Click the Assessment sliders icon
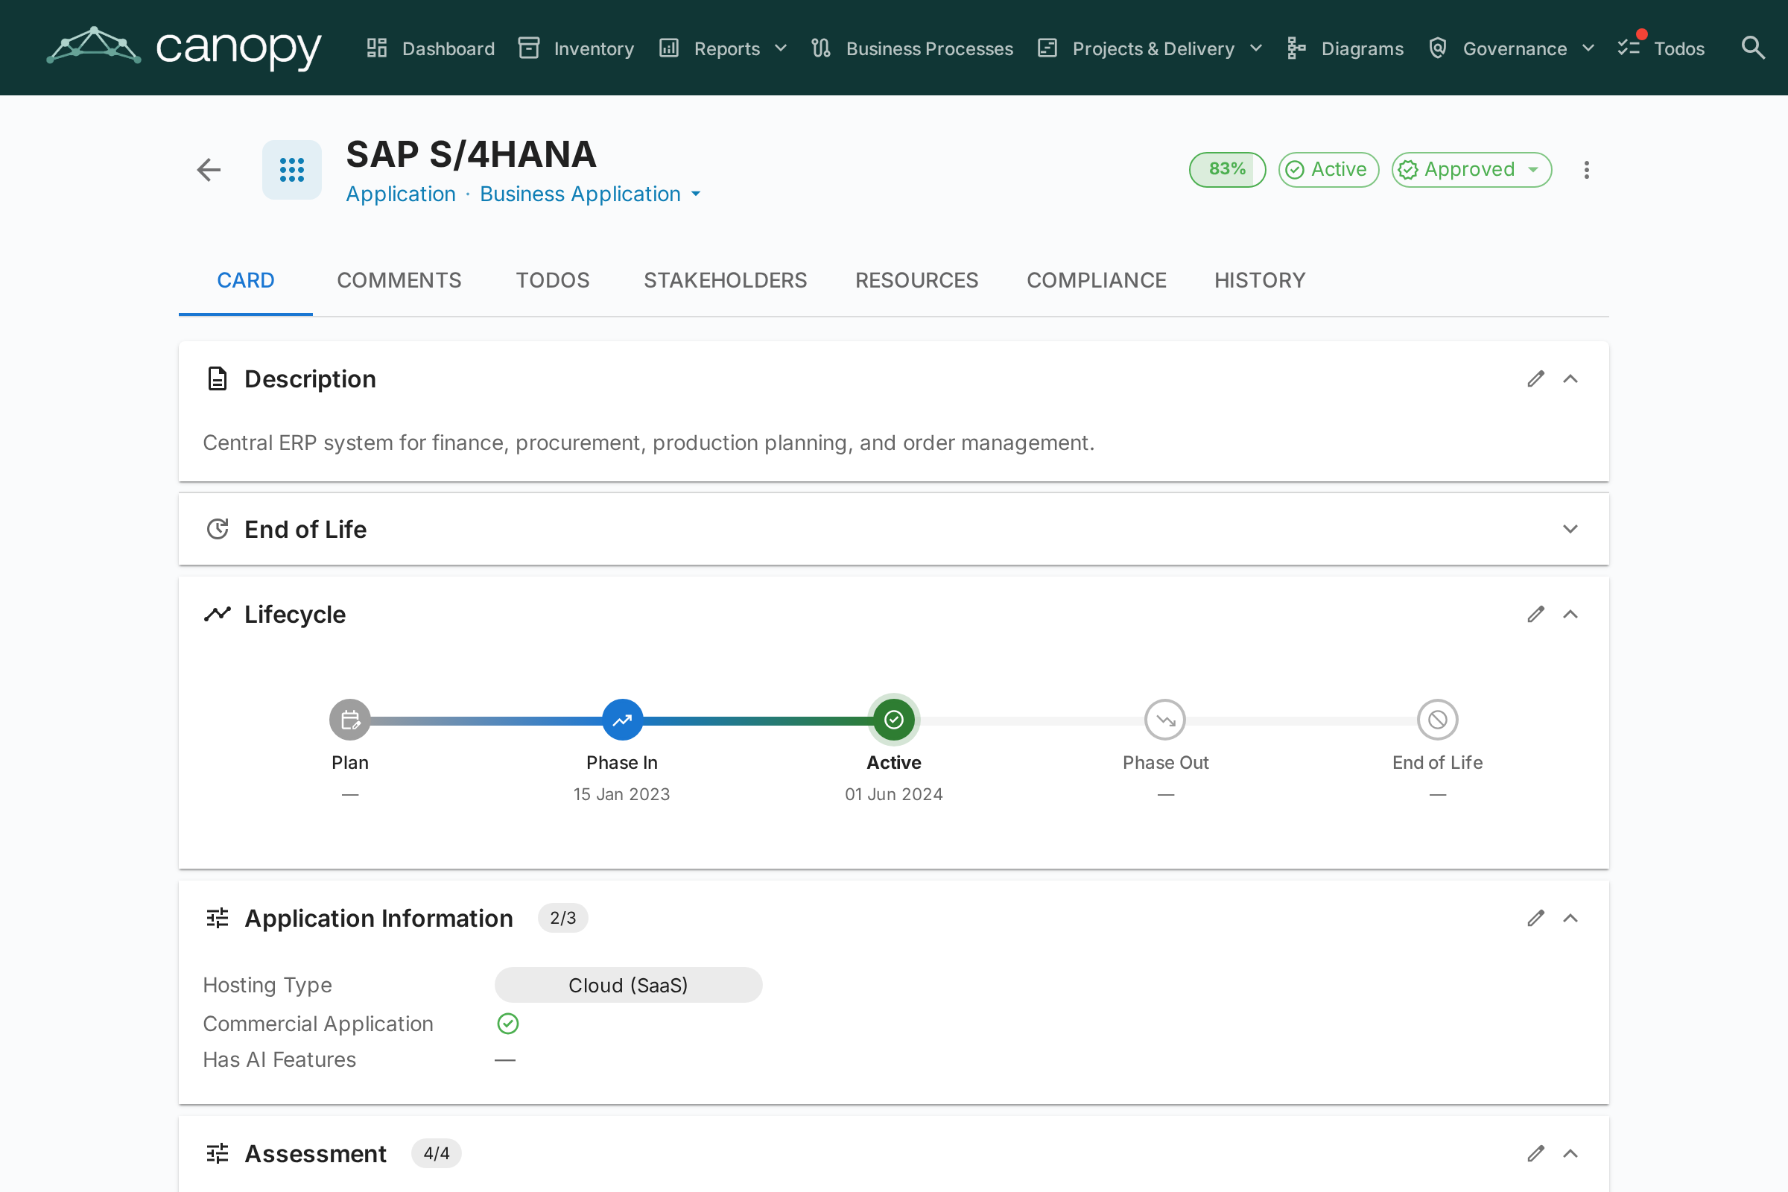The image size is (1788, 1192). coord(218,1153)
